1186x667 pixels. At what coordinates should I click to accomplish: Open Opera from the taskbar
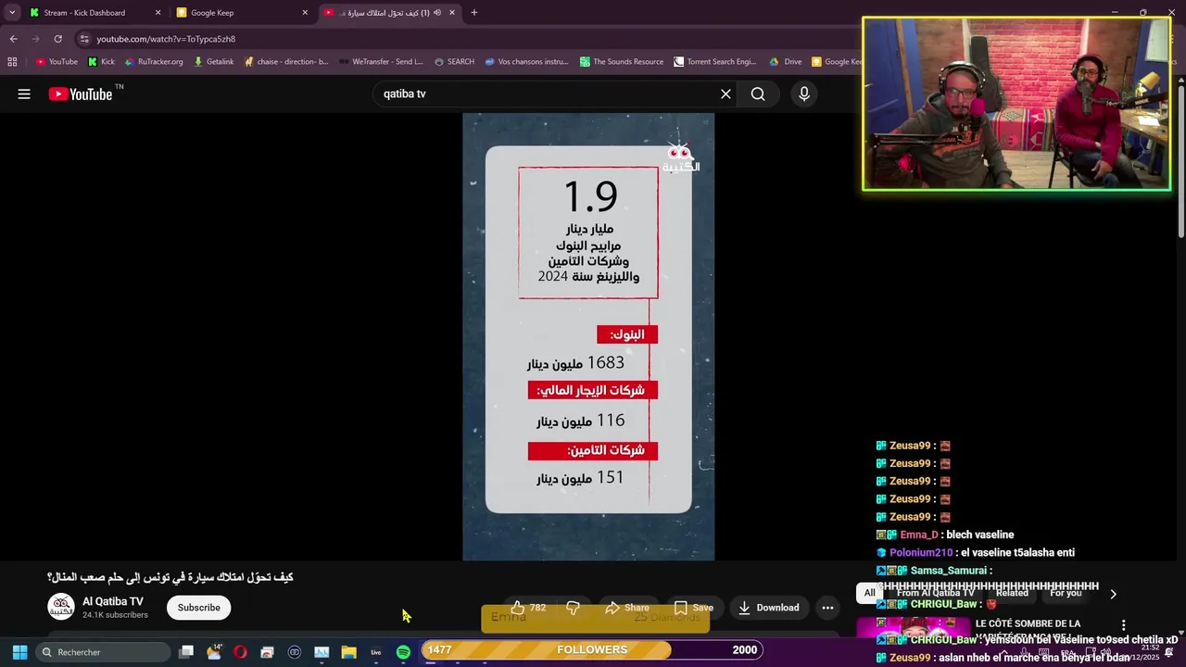[240, 652]
